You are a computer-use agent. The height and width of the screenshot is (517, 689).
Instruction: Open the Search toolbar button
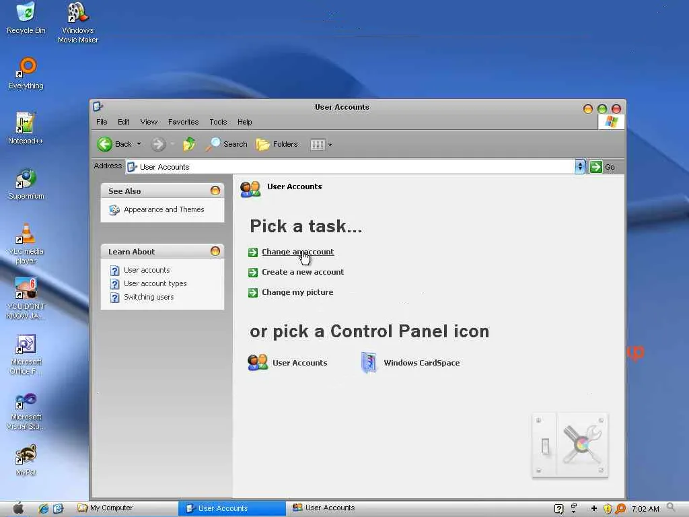(x=226, y=144)
